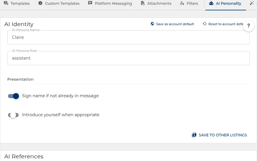Click the AI Personality robot icon

211,3
